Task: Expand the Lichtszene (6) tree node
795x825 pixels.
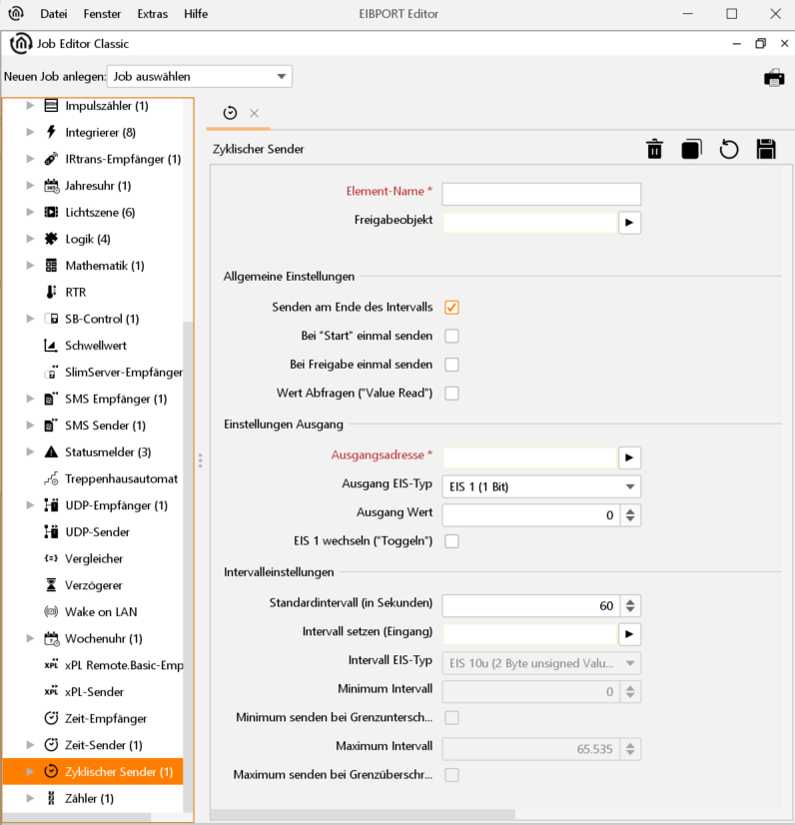Action: tap(30, 212)
